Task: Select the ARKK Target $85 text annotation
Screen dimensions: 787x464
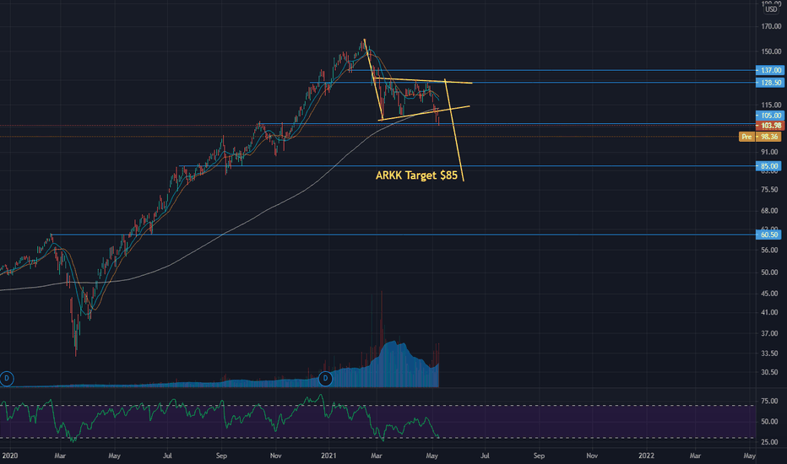Action: pyautogui.click(x=416, y=175)
